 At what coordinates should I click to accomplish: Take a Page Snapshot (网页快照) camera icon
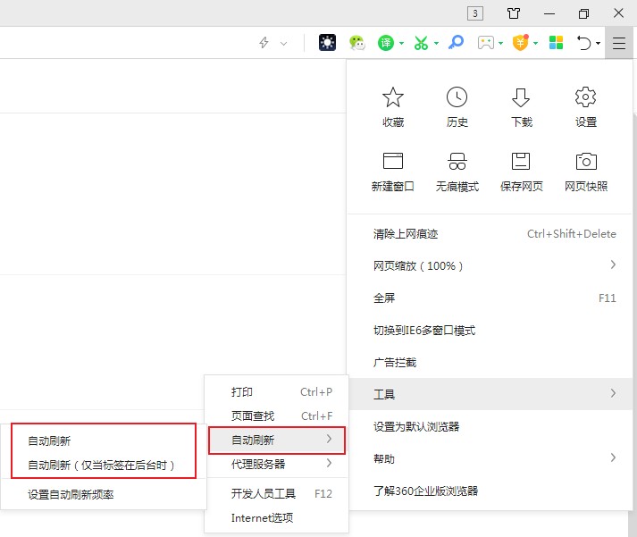click(586, 161)
